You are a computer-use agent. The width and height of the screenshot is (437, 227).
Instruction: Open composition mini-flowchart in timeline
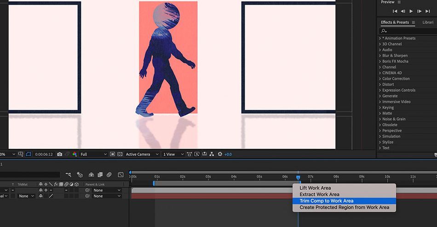coord(68,174)
